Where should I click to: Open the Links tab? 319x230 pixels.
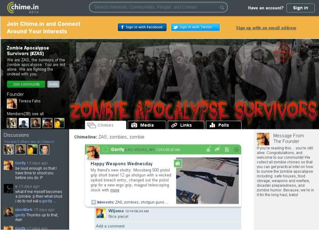pyautogui.click(x=185, y=125)
